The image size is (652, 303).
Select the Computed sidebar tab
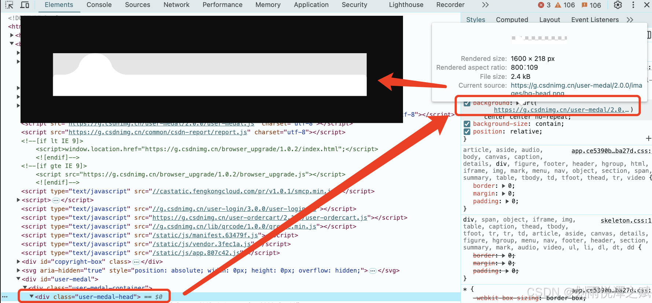pyautogui.click(x=512, y=19)
